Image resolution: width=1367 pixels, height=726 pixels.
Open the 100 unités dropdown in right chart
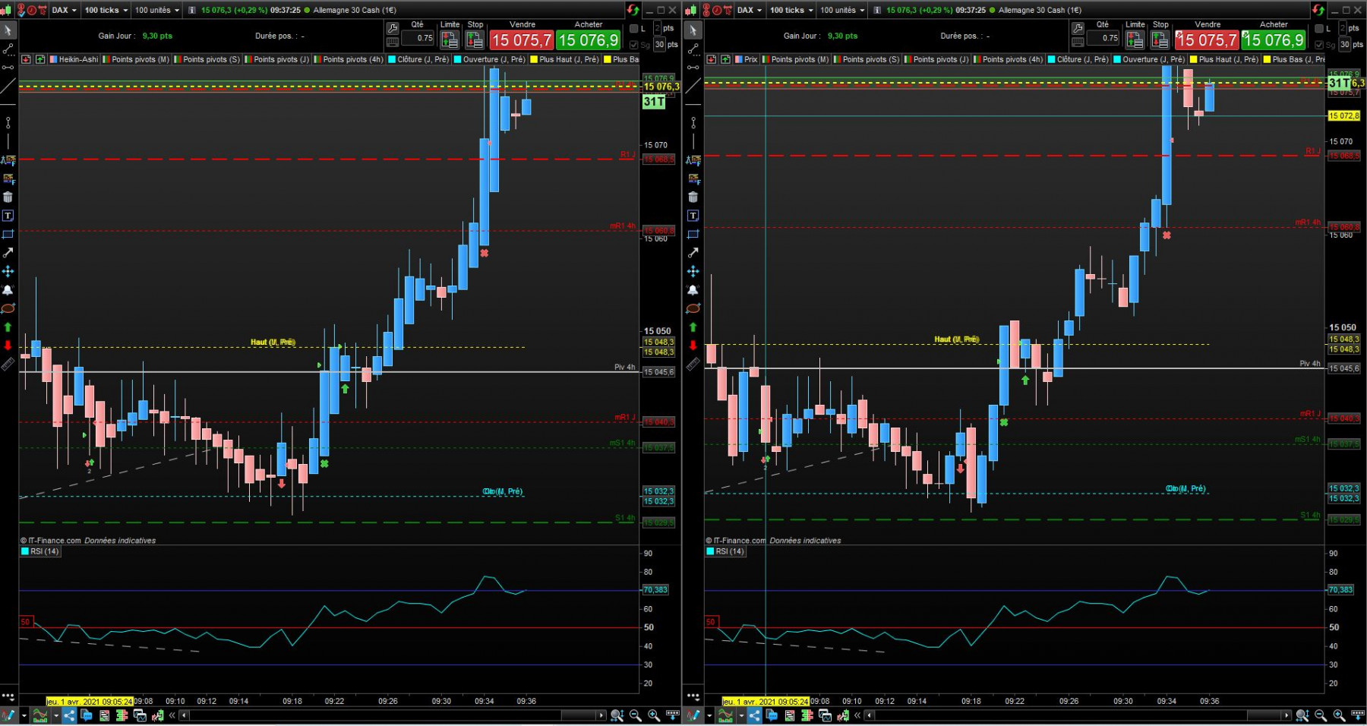click(x=842, y=10)
